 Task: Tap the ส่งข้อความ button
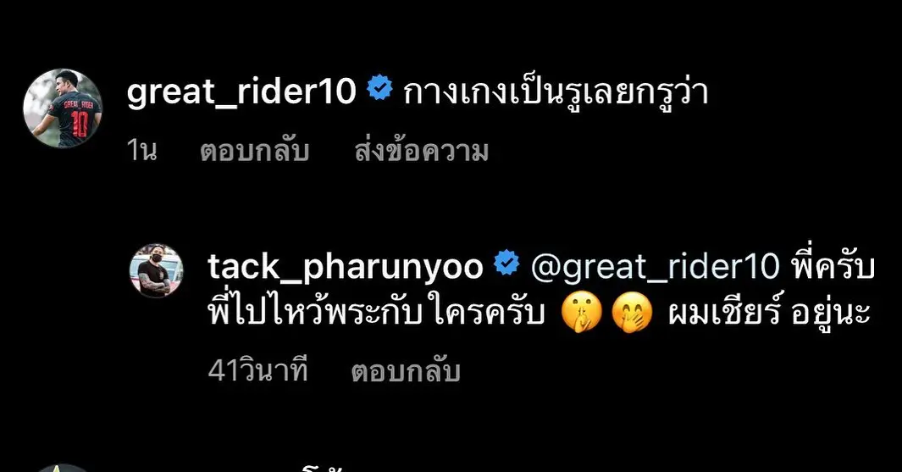pos(422,152)
